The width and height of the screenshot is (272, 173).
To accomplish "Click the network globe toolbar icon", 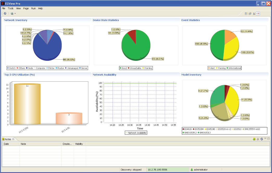I will [12, 13].
